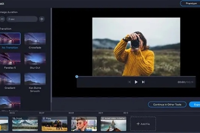Select the 13.jpg clip in timeline
Image resolution: width=200 pixels, height=133 pixels.
tap(54, 124)
